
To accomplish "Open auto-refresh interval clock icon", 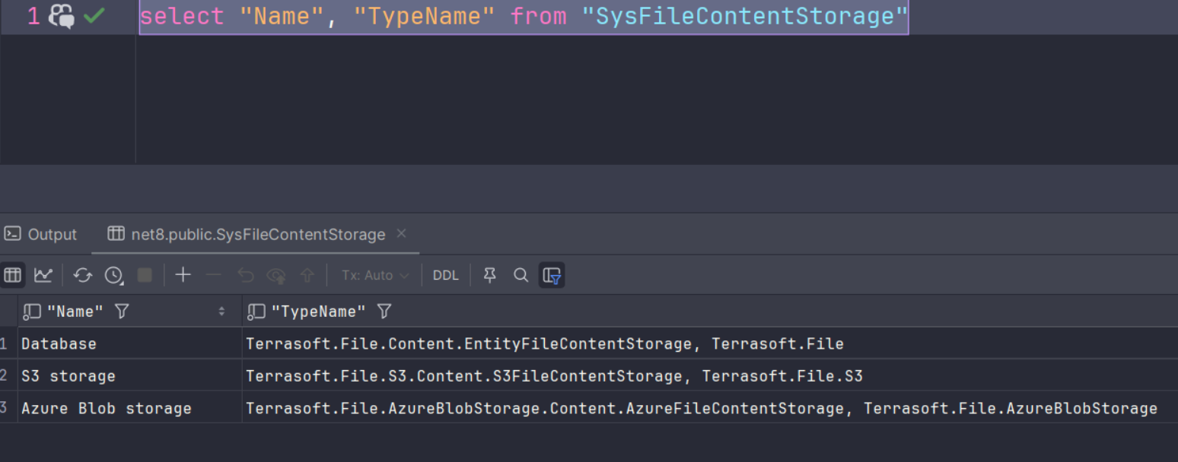I will 114,275.
